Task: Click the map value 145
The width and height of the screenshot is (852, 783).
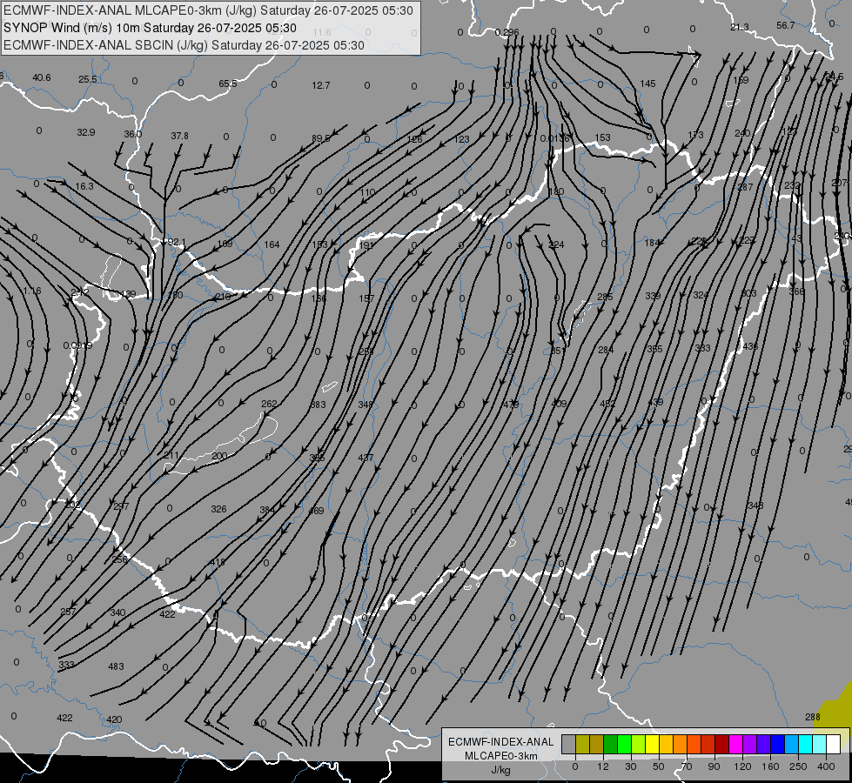Action: 647,84
